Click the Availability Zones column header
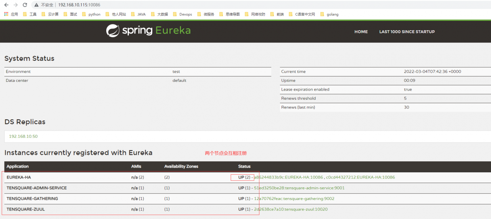This screenshot has width=491, height=219. (x=181, y=167)
